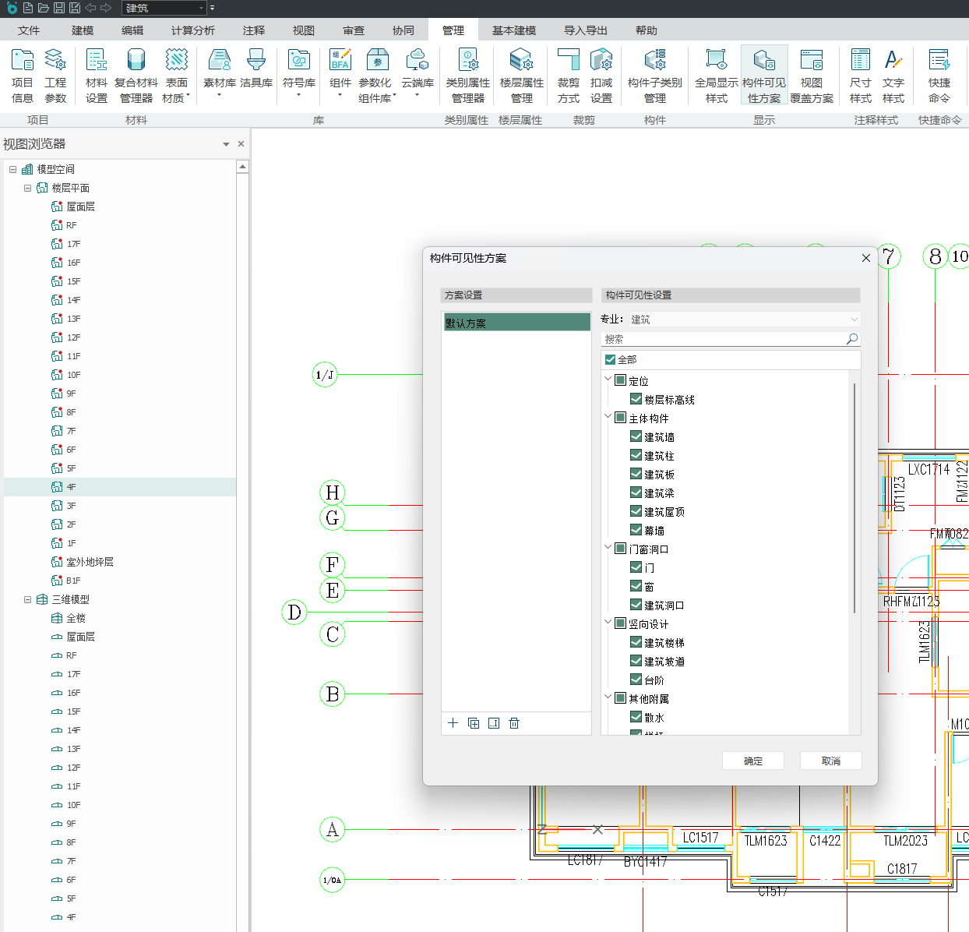This screenshot has width=969, height=932.
Task: Click the 洁具库 library icon
Action: click(256, 69)
